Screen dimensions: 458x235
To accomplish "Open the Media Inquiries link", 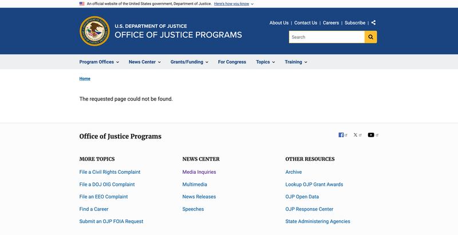I will 199,172.
